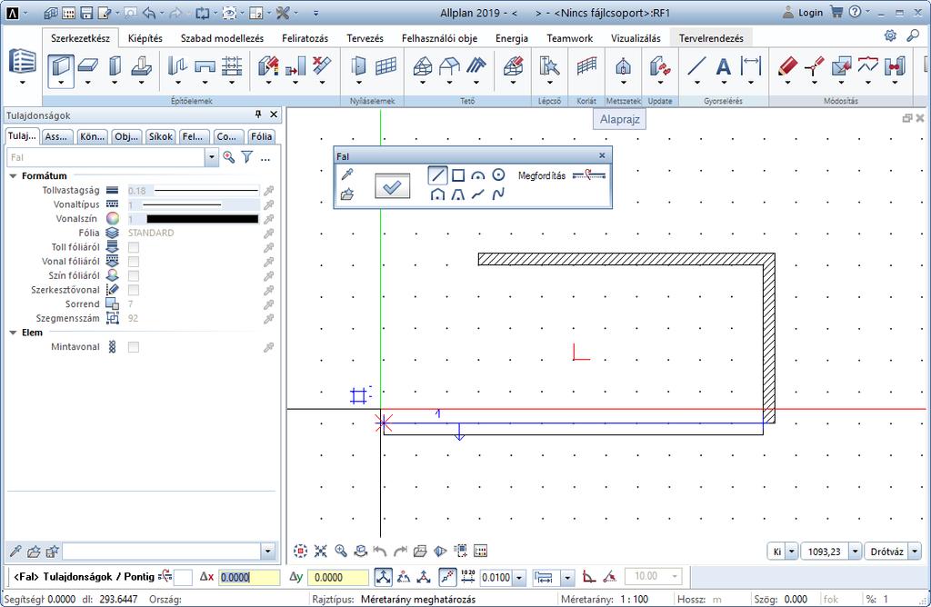The image size is (931, 607).
Task: Click the checkmark apply button in Fal palette
Action: pyautogui.click(x=393, y=186)
